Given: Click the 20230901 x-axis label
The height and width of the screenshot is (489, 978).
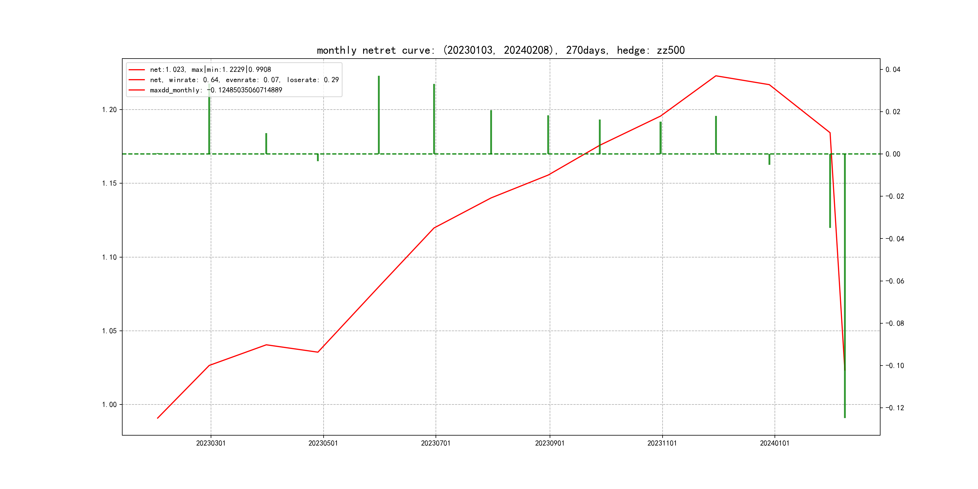Looking at the screenshot, I should point(550,443).
